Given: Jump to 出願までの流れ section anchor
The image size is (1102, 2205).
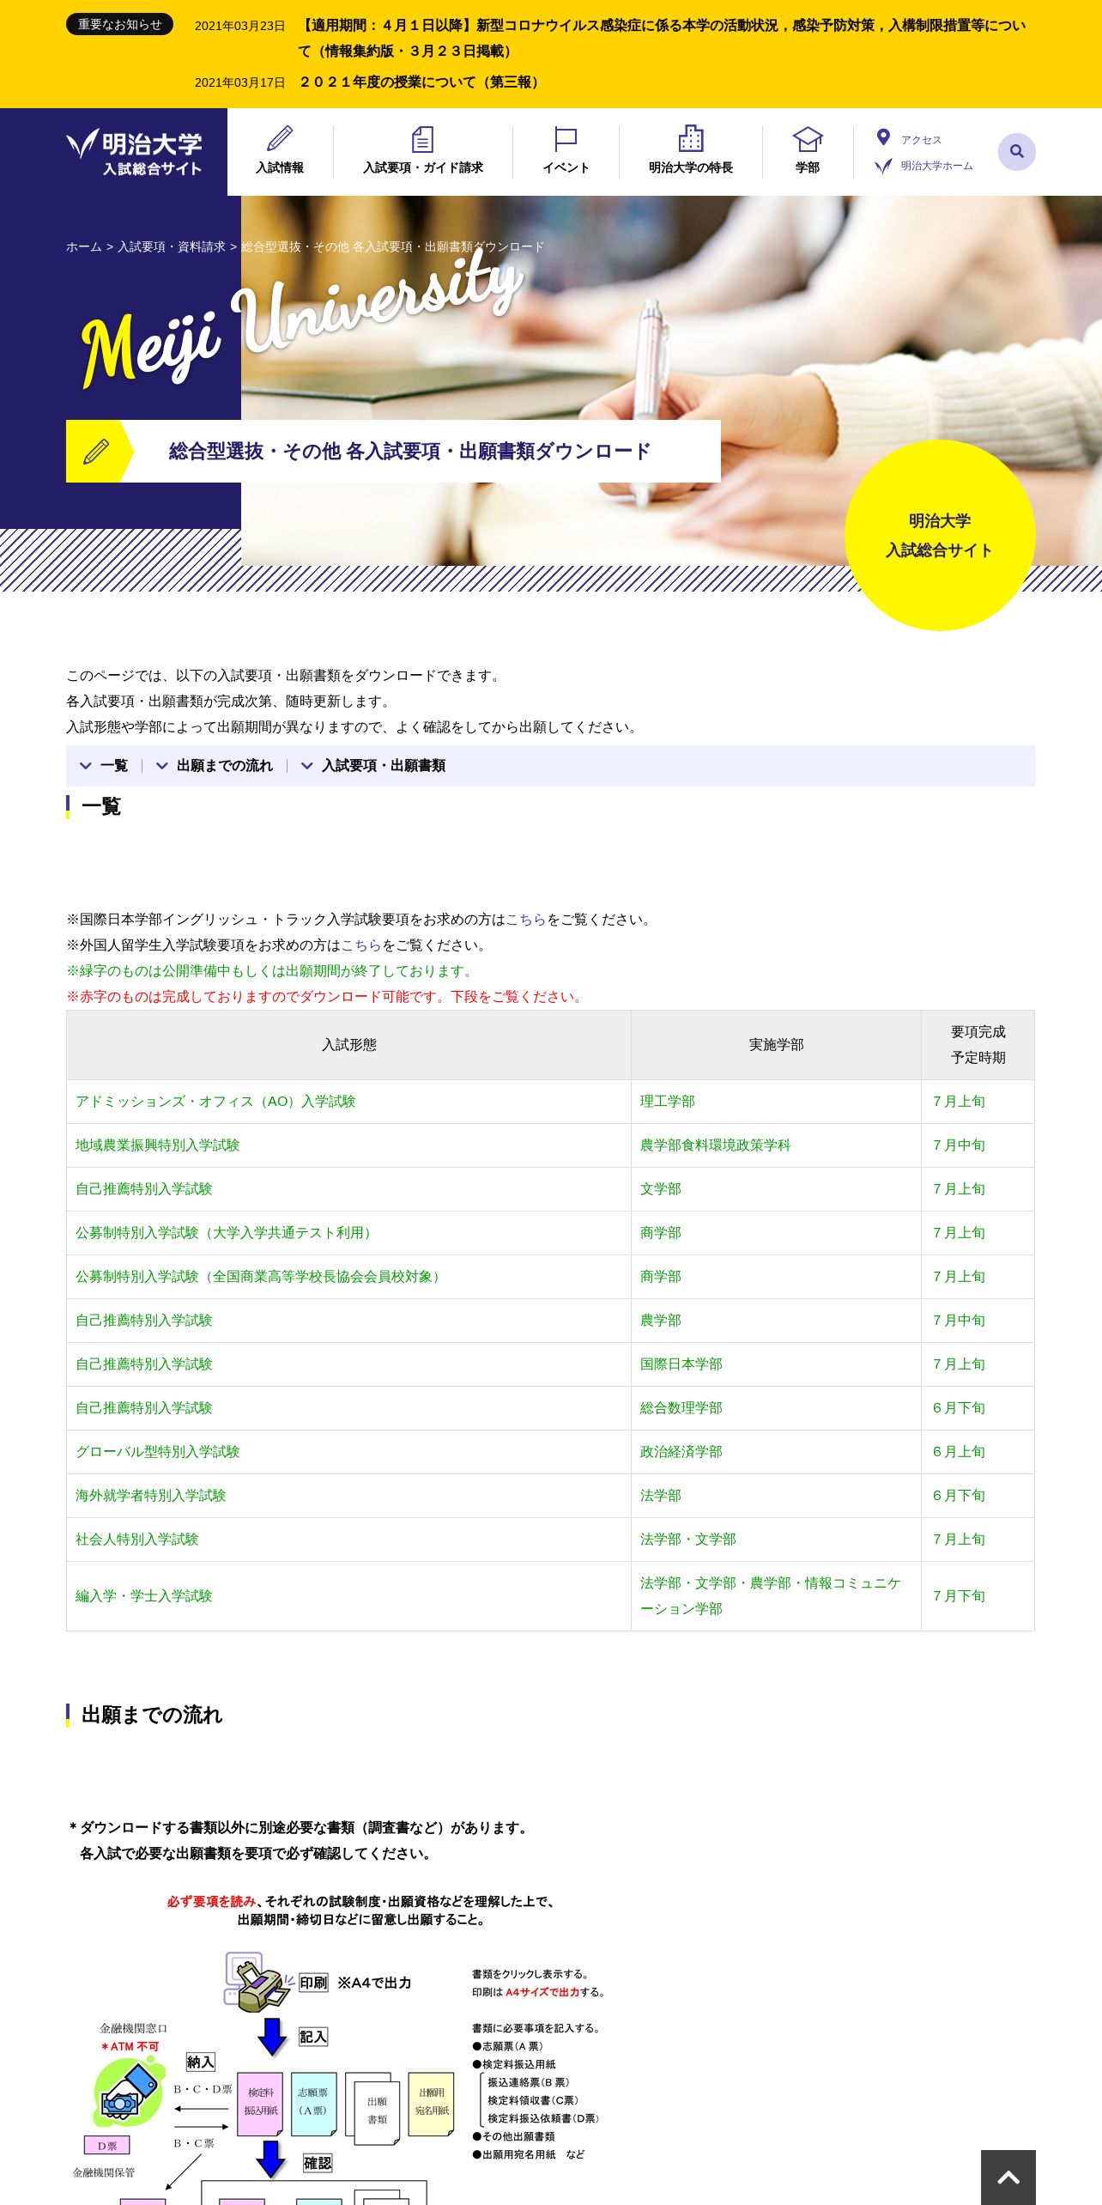Looking at the screenshot, I should (215, 766).
